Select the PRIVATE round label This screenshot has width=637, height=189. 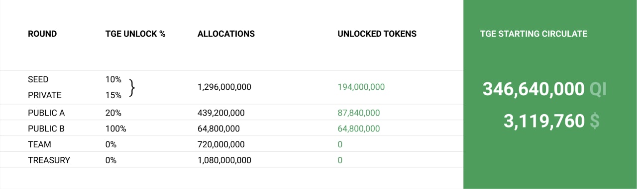(x=45, y=95)
